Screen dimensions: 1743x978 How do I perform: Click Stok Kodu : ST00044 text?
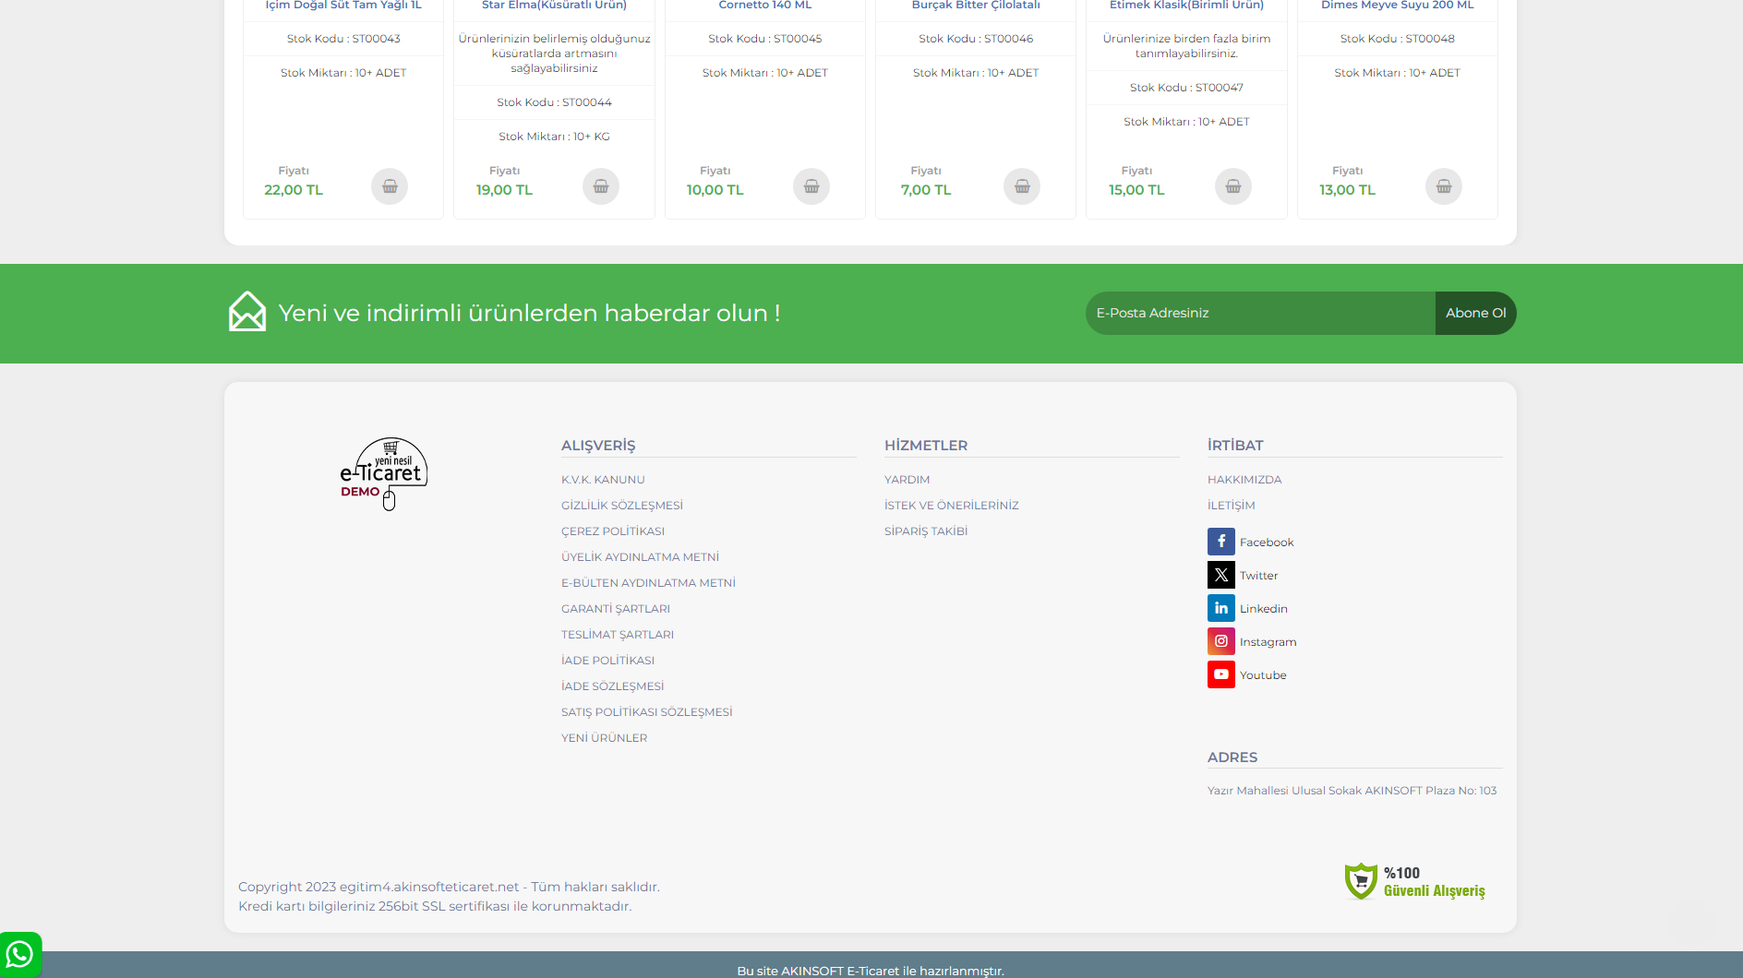554,102
